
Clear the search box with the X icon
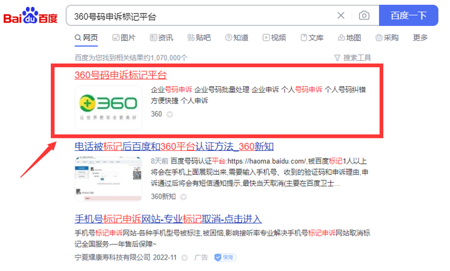[341, 16]
